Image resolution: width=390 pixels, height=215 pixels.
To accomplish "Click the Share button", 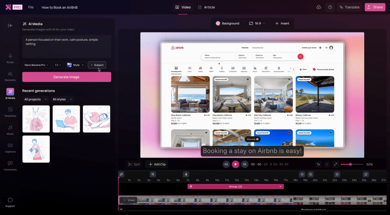I will coord(375,7).
